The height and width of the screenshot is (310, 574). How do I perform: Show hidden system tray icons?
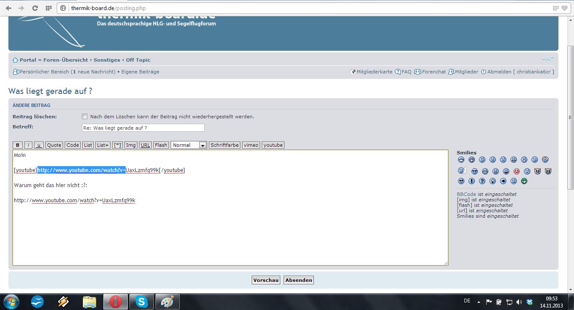tap(478, 301)
